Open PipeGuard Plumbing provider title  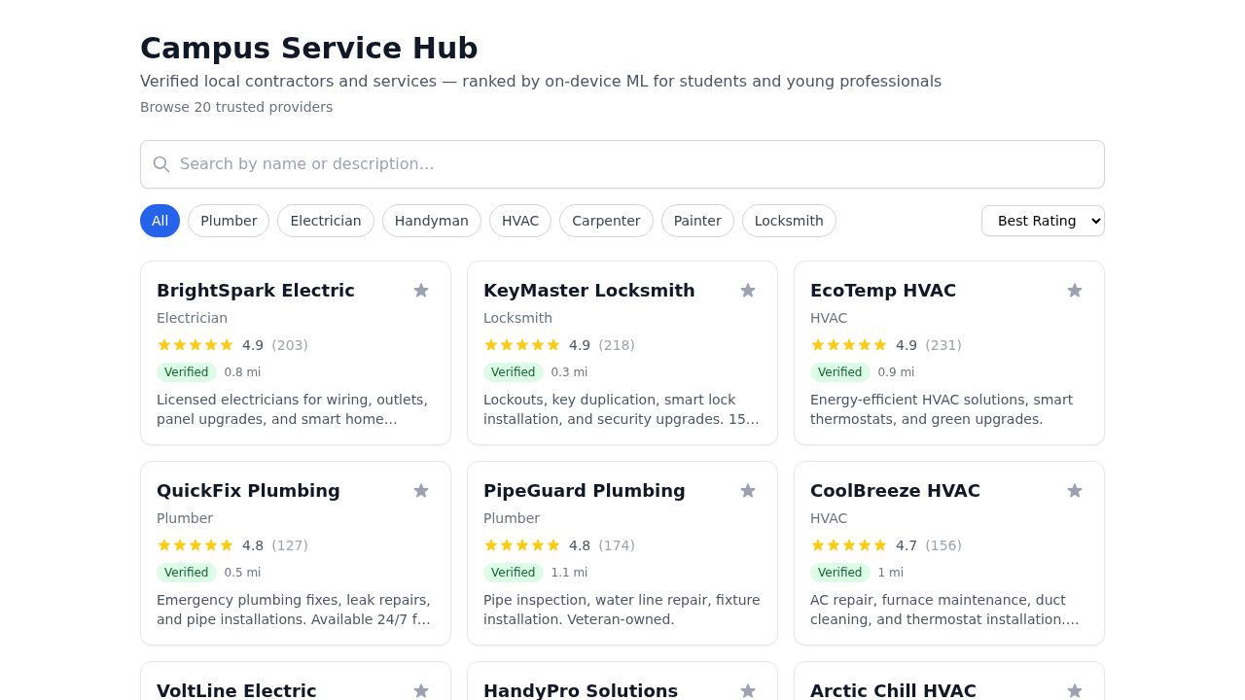[x=585, y=491]
